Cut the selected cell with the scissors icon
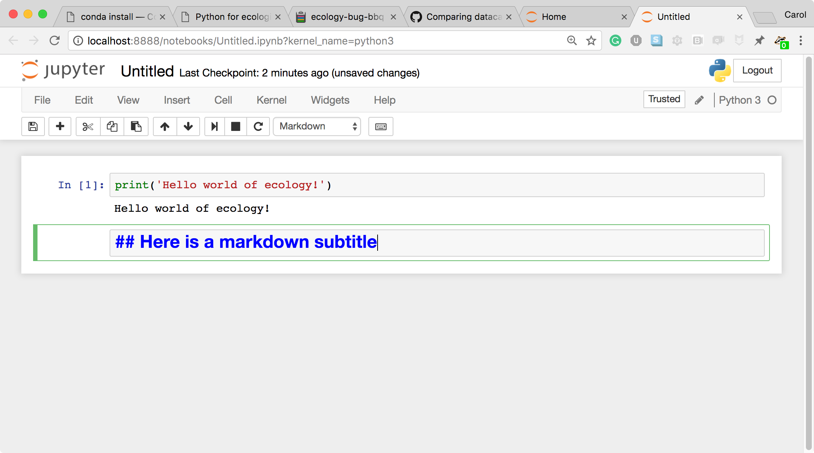The width and height of the screenshot is (814, 453). [x=88, y=126]
